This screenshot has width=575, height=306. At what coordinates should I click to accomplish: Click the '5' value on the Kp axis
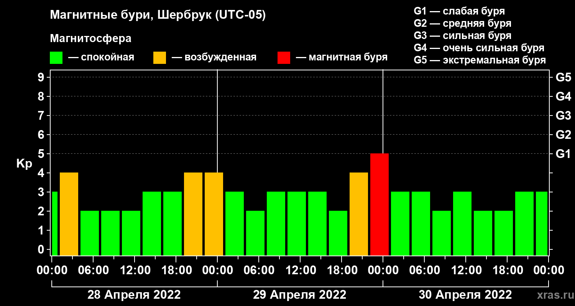[x=42, y=154]
